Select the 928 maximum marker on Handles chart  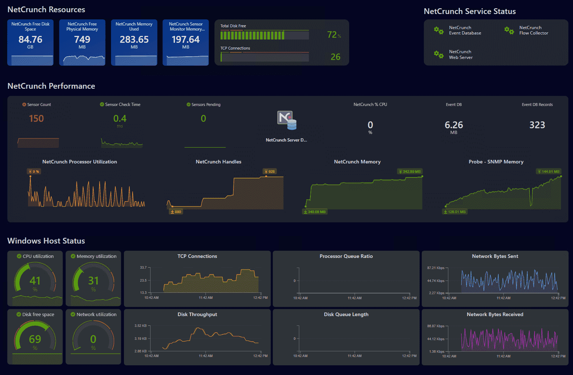point(269,172)
